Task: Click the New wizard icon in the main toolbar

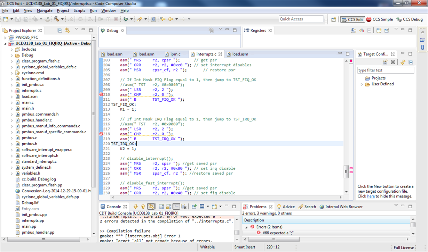Action: coord(6,19)
